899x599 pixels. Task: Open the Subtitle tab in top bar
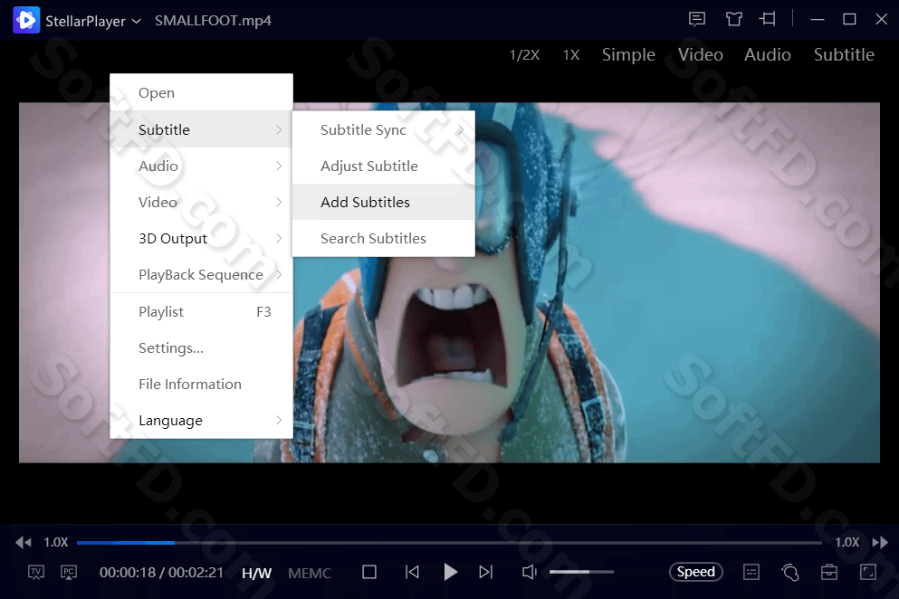pyautogui.click(x=844, y=55)
